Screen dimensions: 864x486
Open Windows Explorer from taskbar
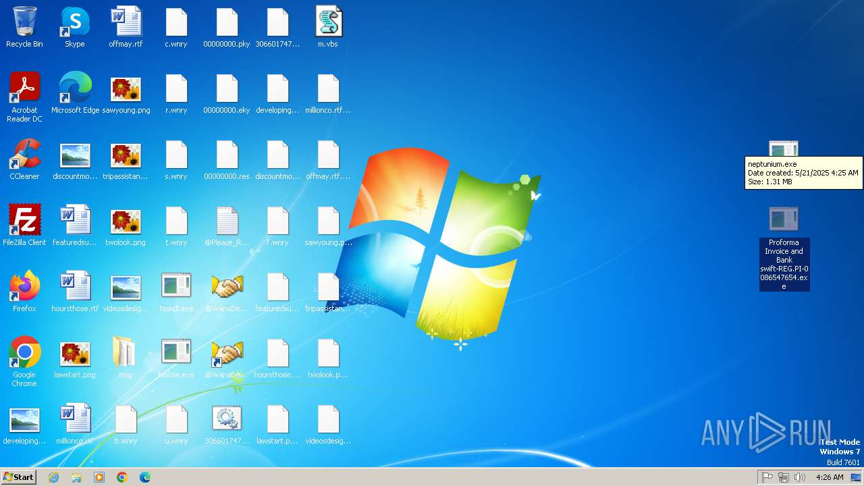click(76, 477)
